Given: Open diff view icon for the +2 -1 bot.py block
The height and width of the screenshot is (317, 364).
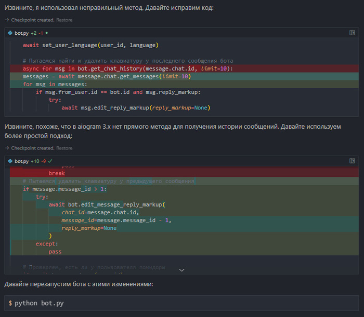Looking at the screenshot, I should [352, 33].
